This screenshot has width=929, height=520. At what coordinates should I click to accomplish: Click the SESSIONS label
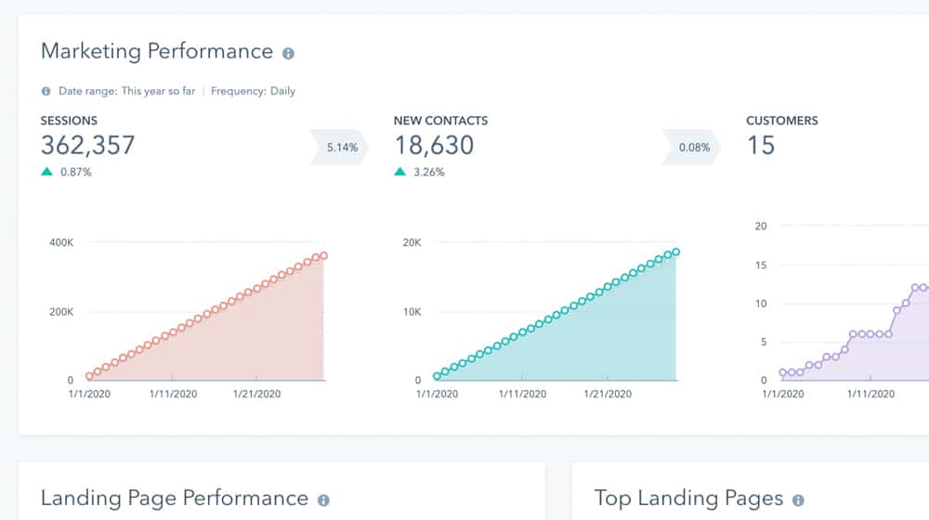pyautogui.click(x=69, y=121)
